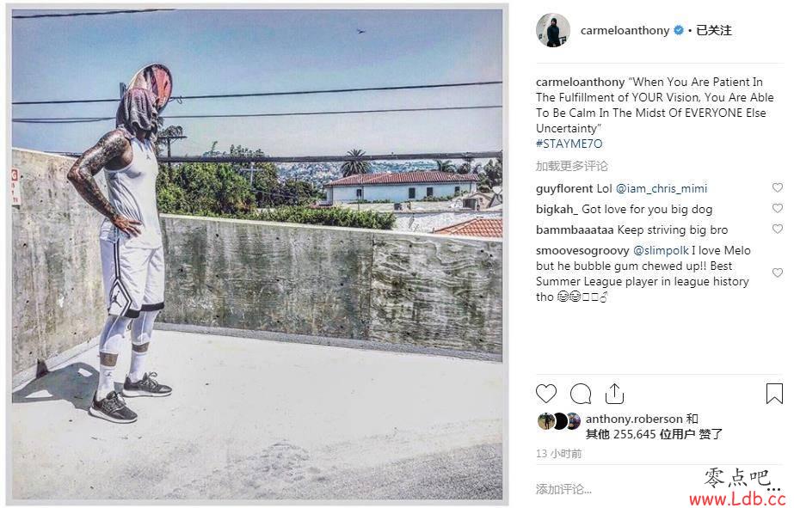The image size is (794, 508).
Task: Like bigkah_ comment heart
Action: [x=778, y=208]
